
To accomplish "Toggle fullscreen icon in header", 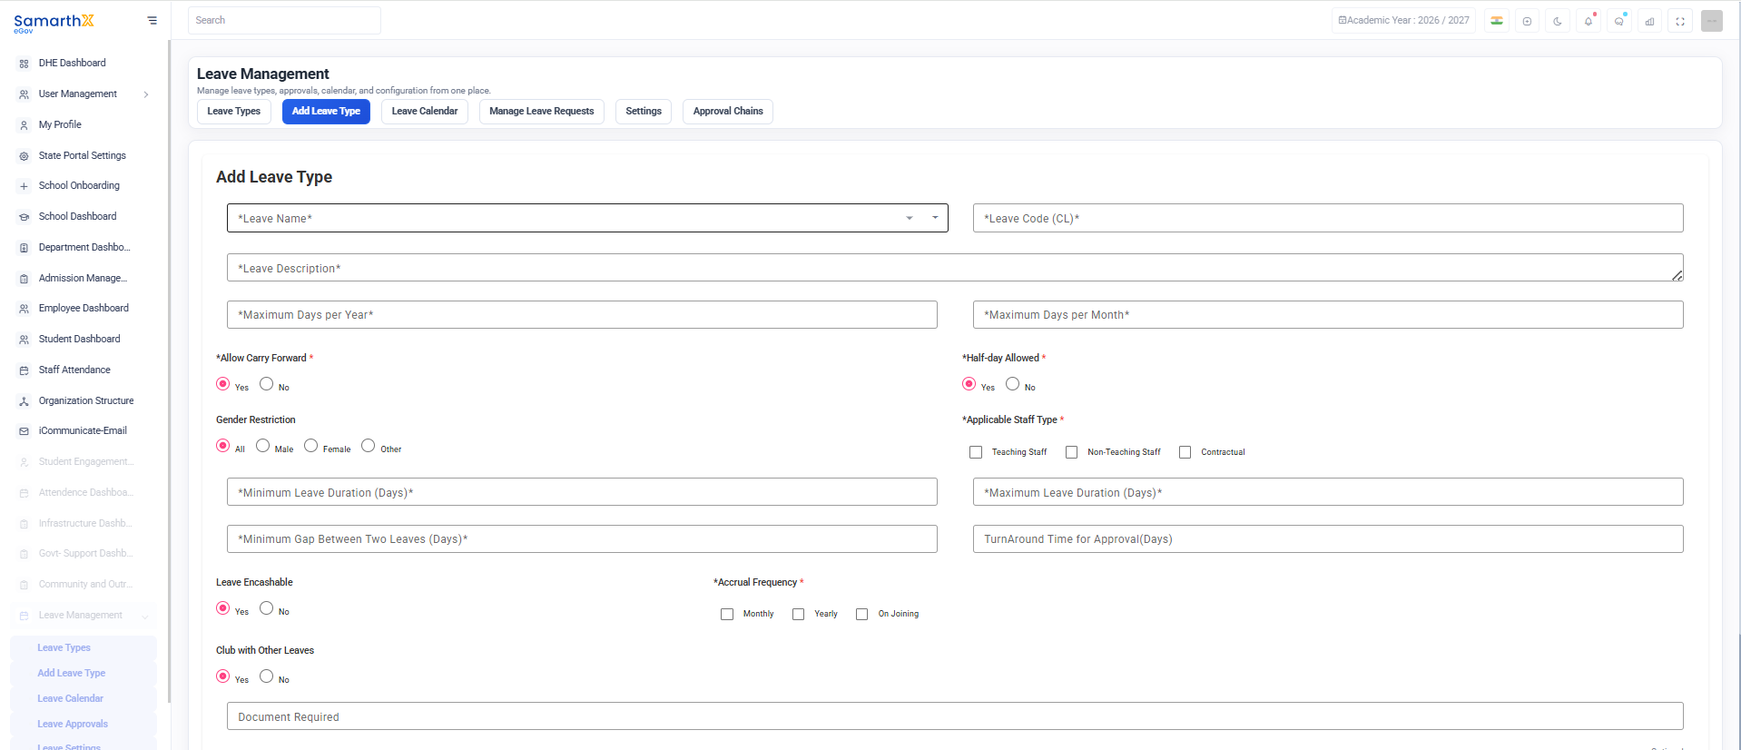I will point(1680,21).
